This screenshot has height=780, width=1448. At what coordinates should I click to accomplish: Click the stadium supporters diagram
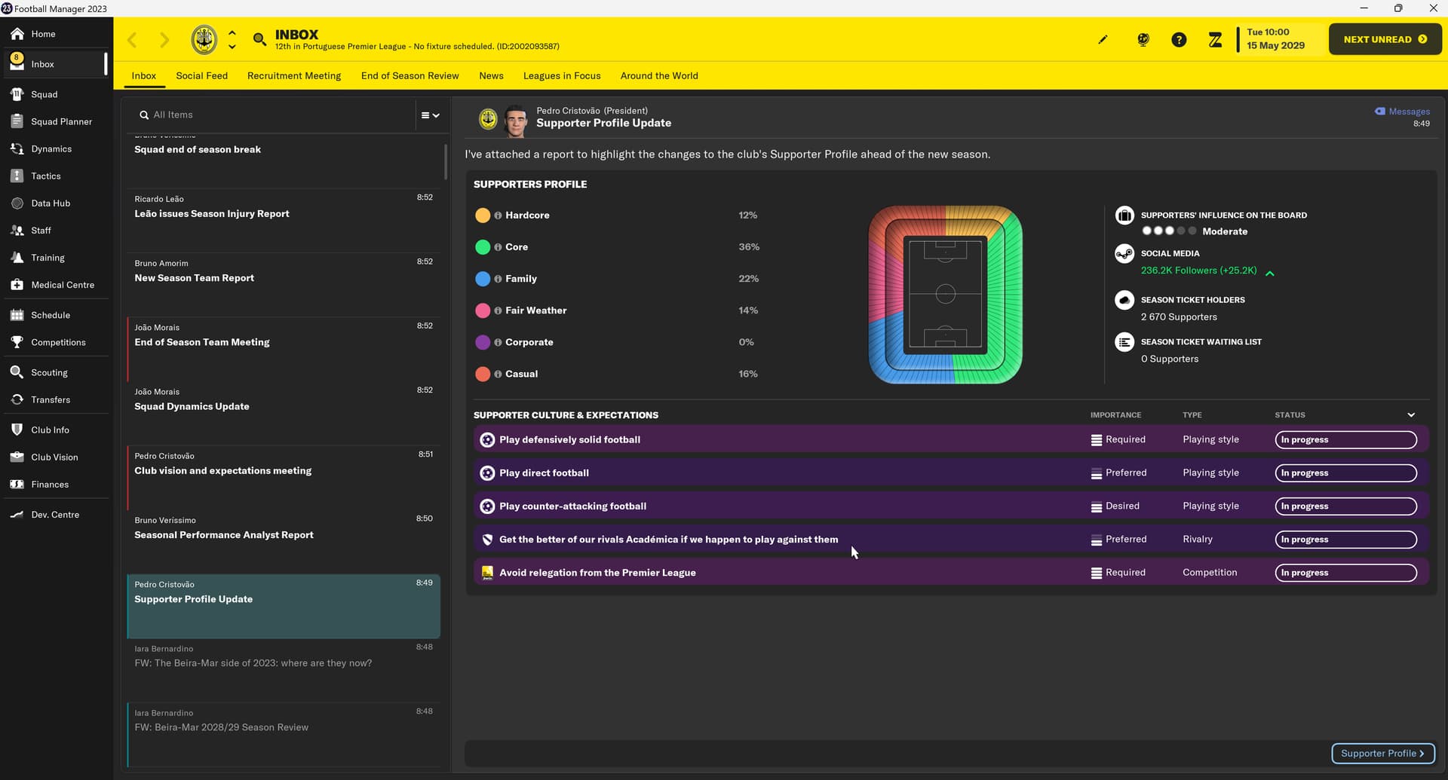click(x=945, y=295)
